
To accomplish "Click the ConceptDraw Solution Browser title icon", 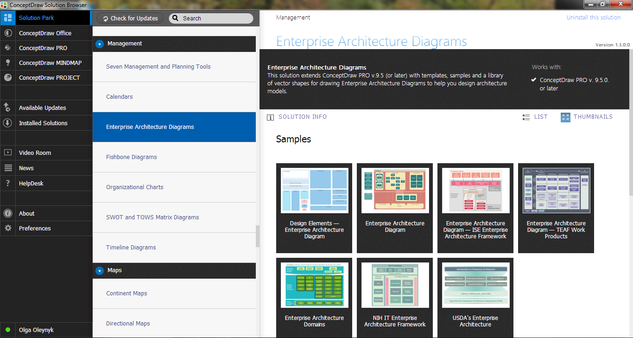I will (x=4, y=5).
